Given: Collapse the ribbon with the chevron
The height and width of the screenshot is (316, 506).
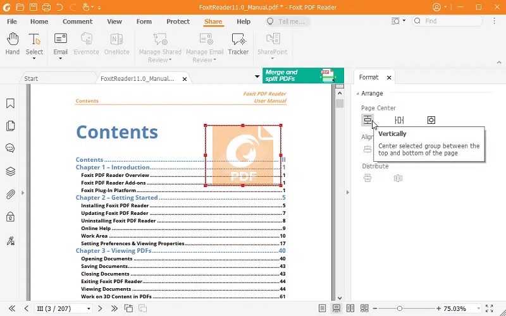Looking at the screenshot, I should pyautogui.click(x=499, y=62).
